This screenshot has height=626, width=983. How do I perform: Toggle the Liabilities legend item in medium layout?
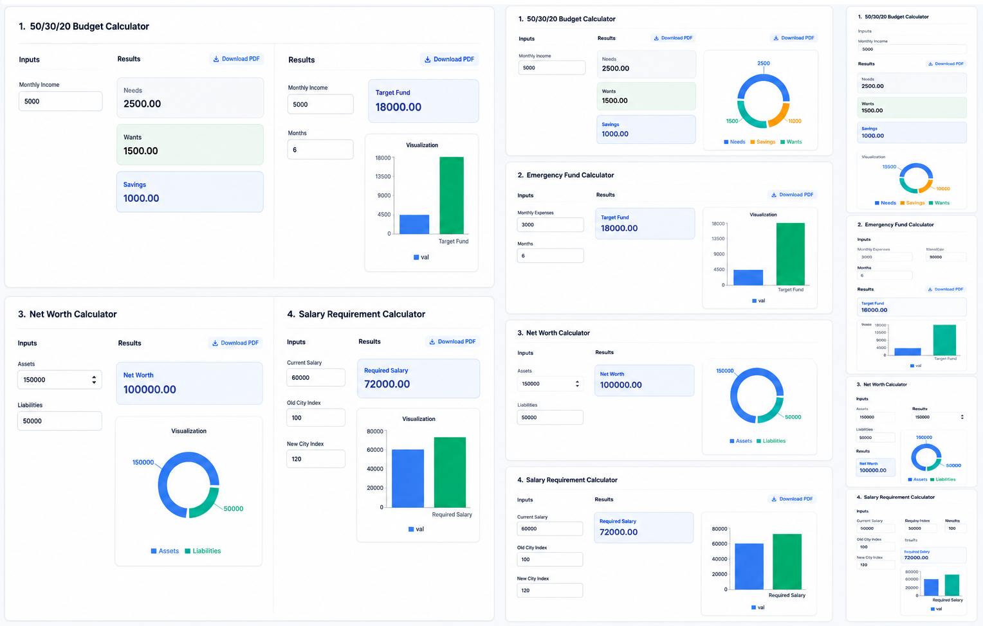[x=771, y=441]
